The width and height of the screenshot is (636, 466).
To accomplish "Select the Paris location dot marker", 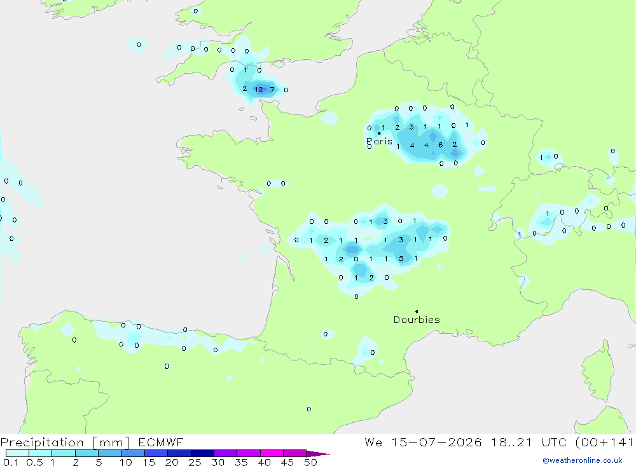I will coord(379,133).
